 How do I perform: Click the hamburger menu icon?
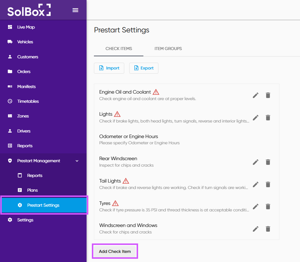point(75,10)
